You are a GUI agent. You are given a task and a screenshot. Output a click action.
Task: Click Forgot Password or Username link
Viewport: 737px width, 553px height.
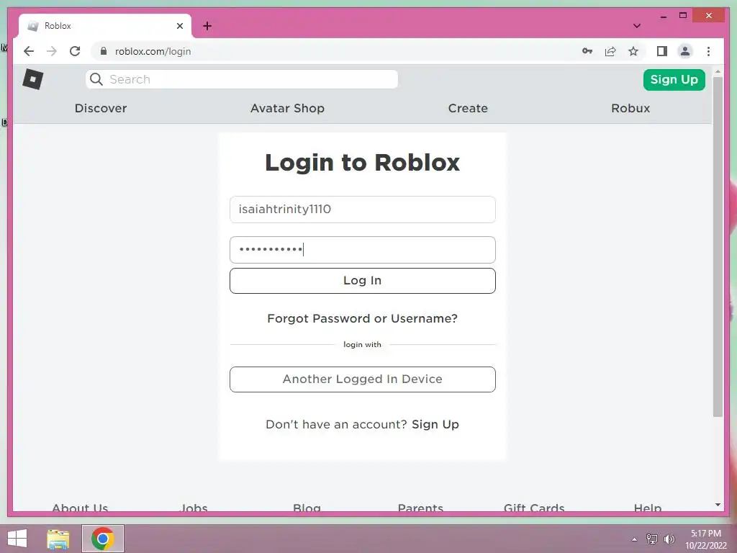click(x=363, y=318)
